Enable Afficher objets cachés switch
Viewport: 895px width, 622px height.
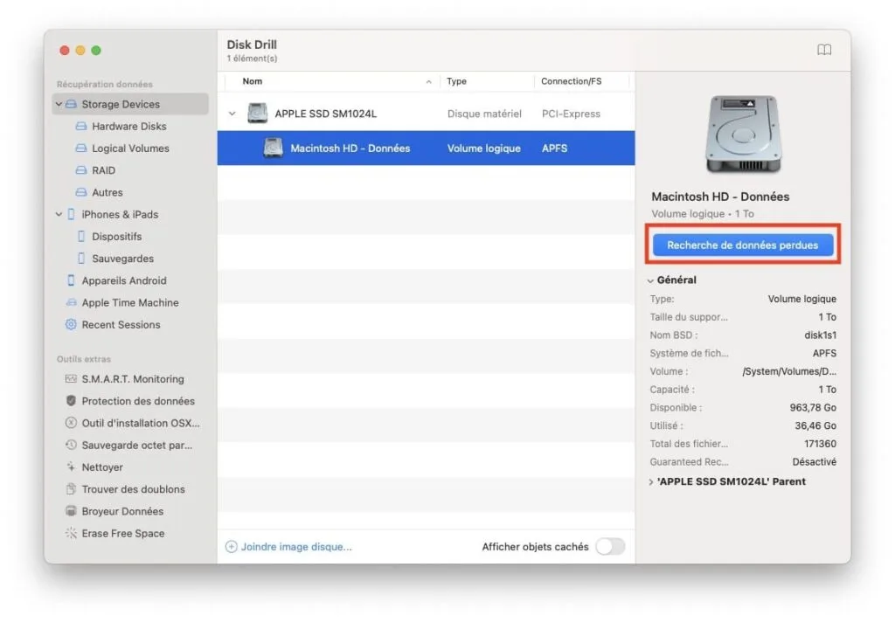tap(610, 545)
